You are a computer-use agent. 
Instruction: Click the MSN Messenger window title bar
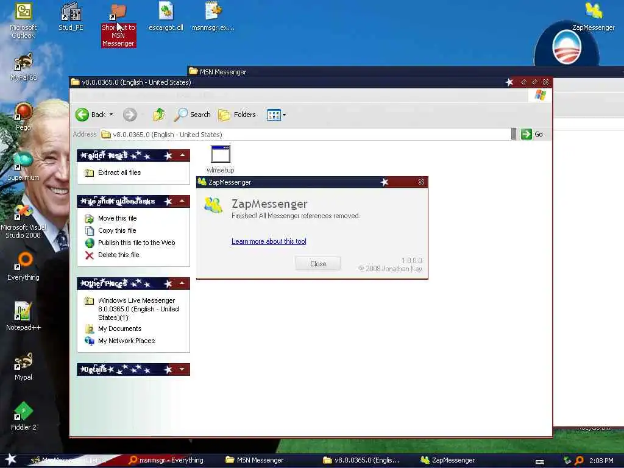click(405, 72)
